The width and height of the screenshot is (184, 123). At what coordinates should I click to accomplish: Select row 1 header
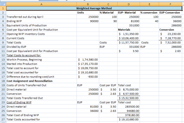click(3, 8)
